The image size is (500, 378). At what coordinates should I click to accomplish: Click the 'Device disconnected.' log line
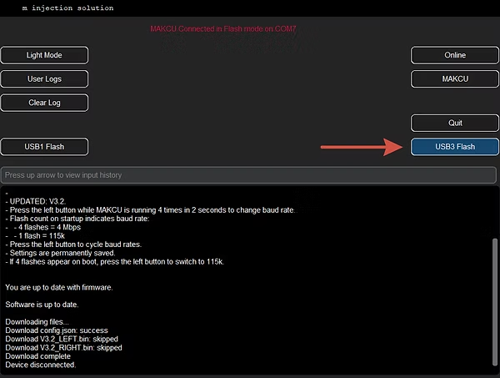click(x=40, y=365)
